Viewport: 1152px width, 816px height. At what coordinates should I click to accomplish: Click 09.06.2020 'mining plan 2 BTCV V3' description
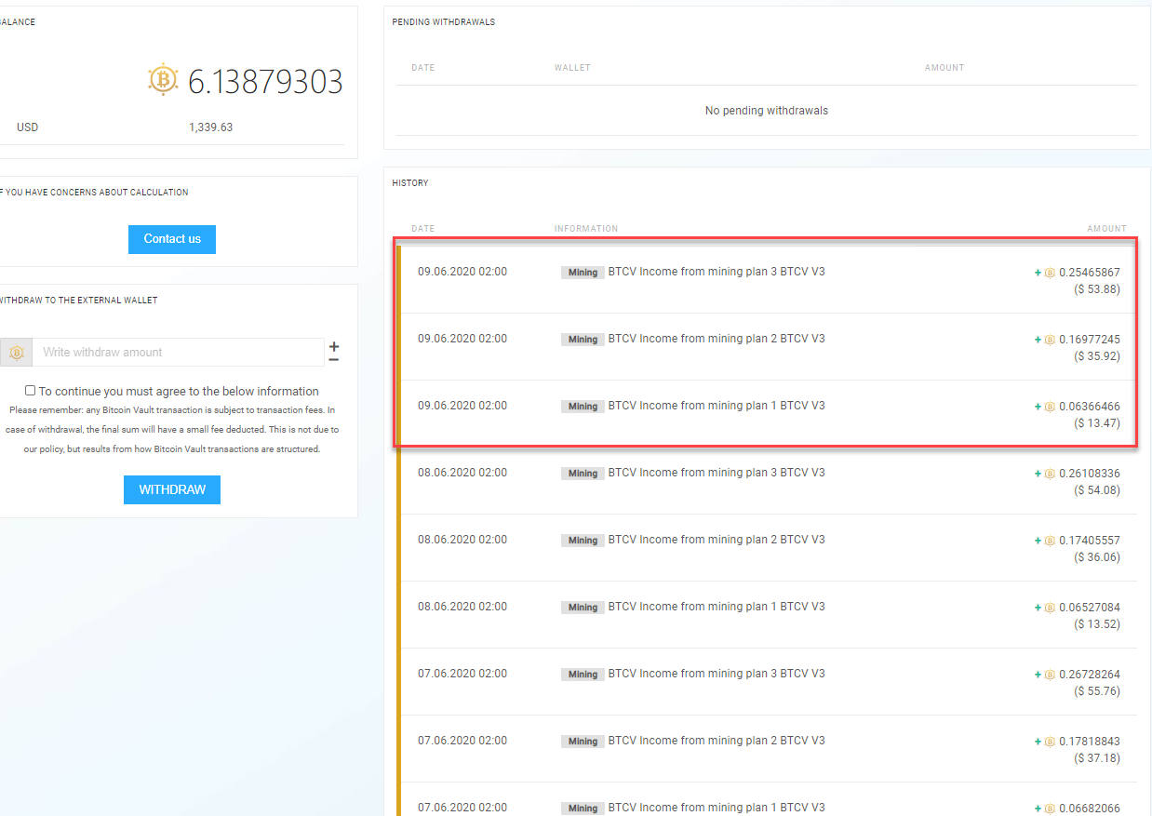point(717,339)
